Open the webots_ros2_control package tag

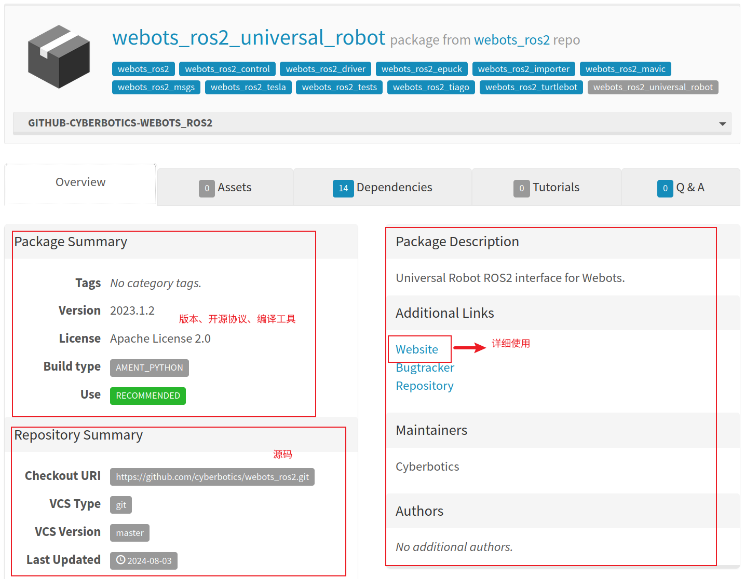[x=227, y=69]
